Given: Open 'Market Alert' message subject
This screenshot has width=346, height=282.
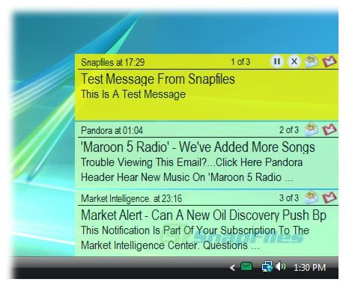Looking at the screenshot, I should click(204, 215).
